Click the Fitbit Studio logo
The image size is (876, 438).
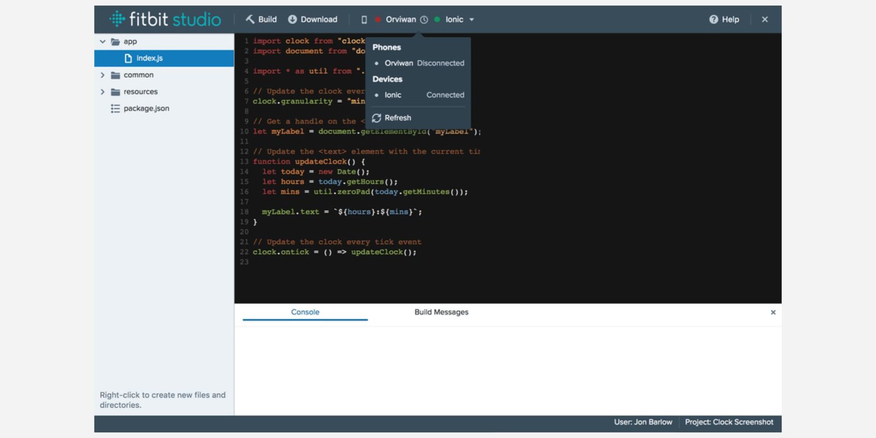tap(165, 19)
